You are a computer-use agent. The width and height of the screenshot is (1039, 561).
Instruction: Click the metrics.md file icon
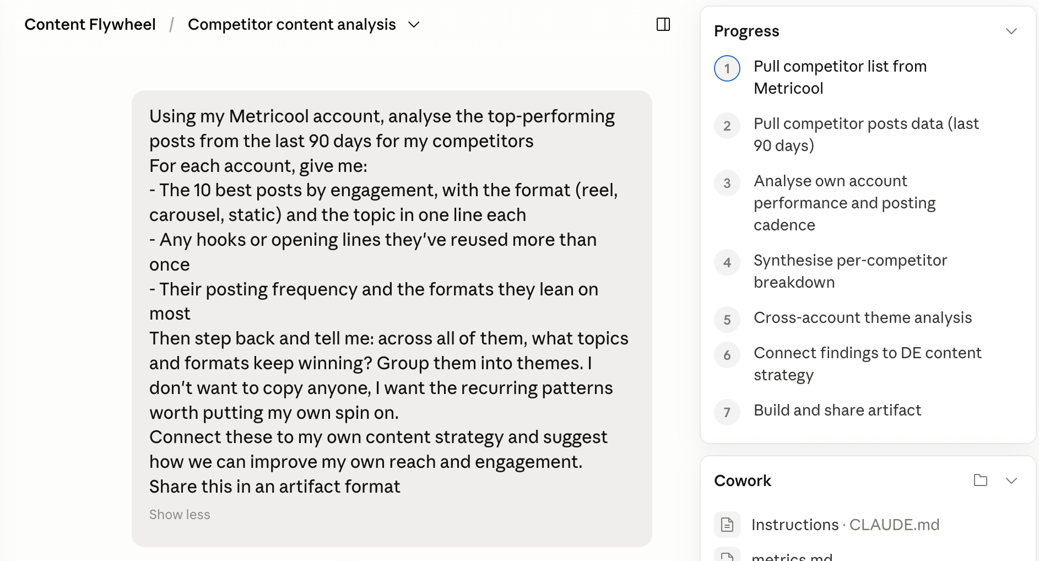(x=727, y=555)
